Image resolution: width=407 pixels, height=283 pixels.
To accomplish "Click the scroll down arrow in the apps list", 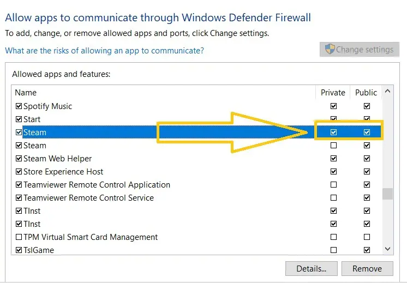I will click(387, 249).
